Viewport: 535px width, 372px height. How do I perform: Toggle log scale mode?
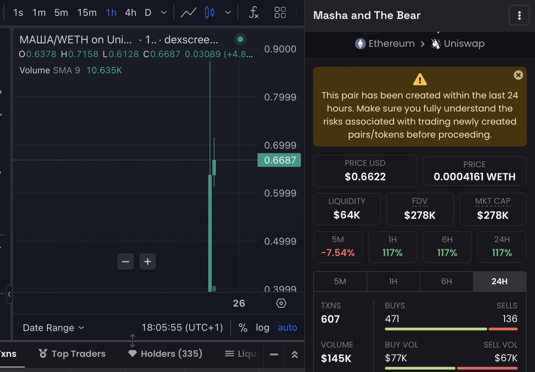tap(263, 328)
